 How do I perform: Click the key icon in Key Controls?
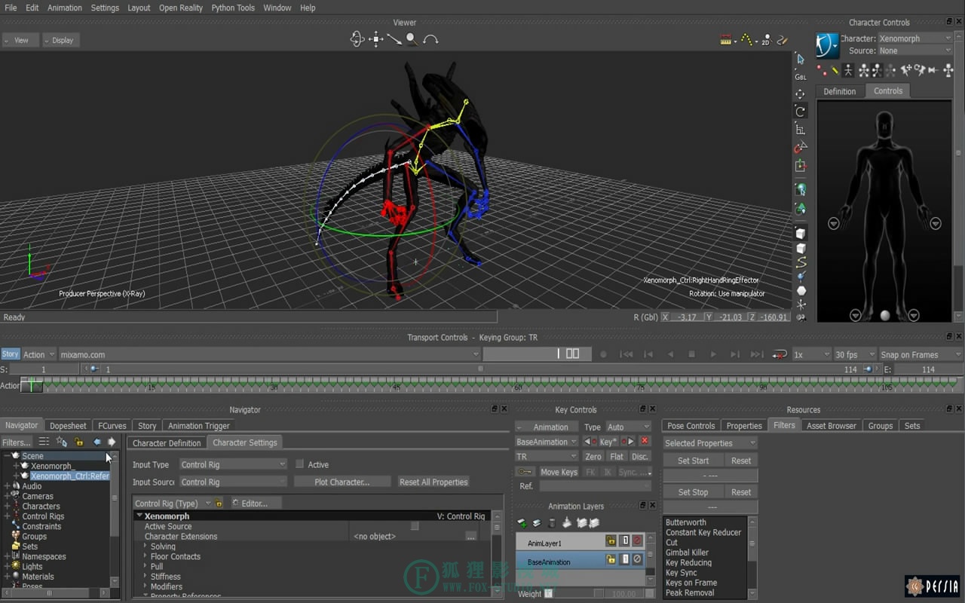(x=525, y=472)
